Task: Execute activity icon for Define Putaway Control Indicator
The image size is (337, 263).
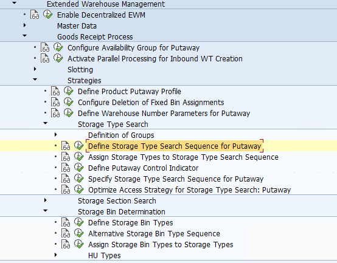Action: click(x=79, y=168)
